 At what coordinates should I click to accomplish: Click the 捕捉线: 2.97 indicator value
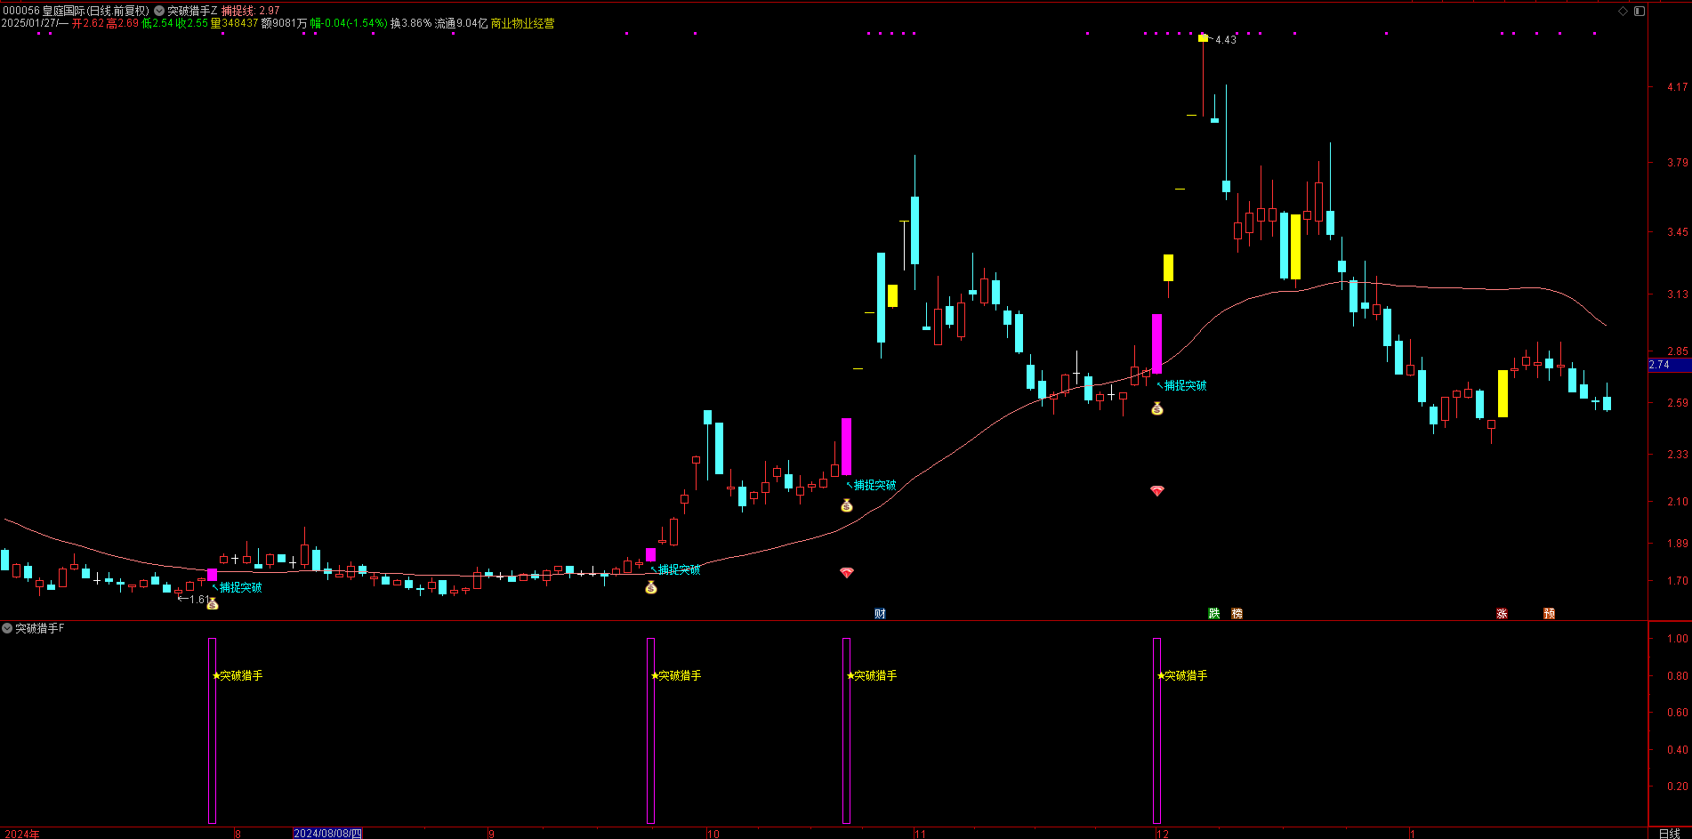[x=251, y=11]
